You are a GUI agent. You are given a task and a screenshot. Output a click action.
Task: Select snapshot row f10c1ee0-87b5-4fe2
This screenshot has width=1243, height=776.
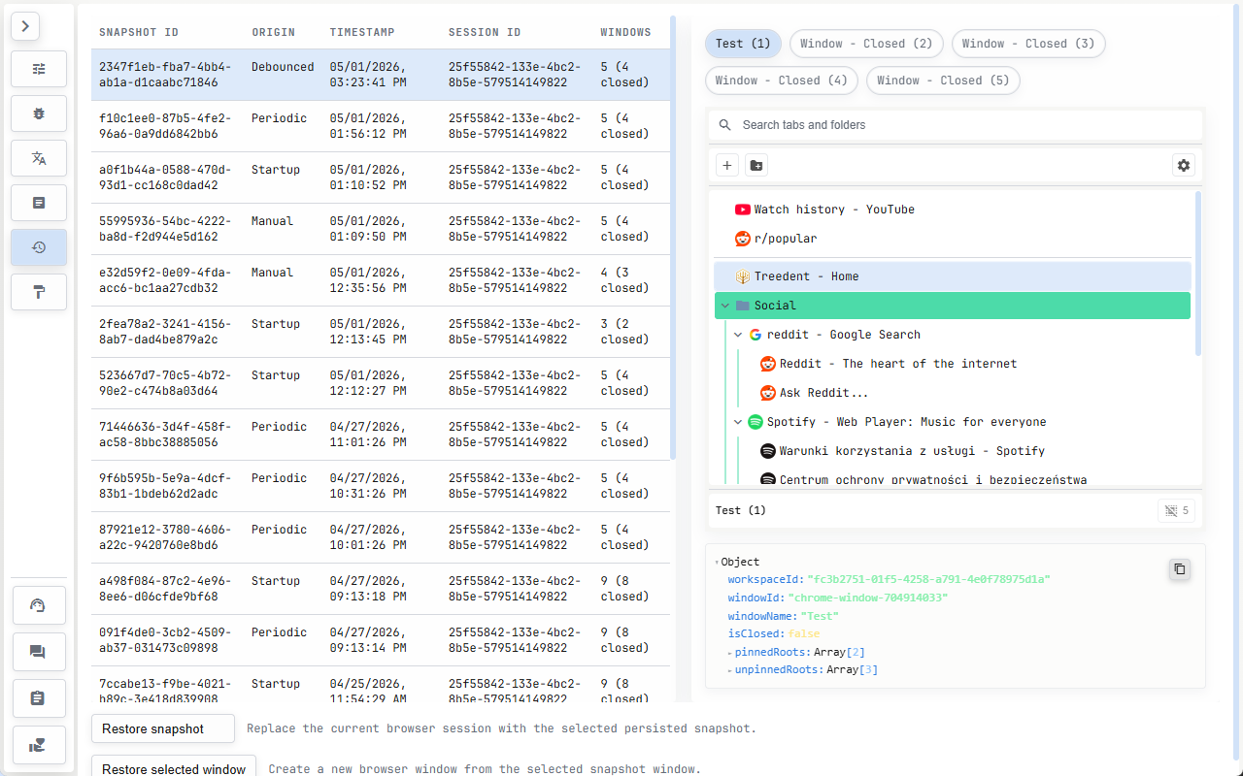(x=381, y=126)
